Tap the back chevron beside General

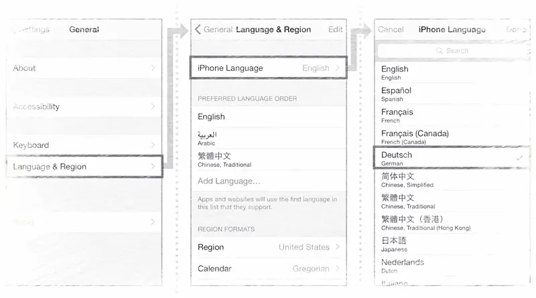point(198,29)
